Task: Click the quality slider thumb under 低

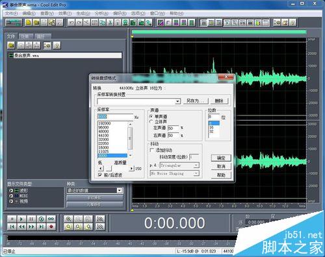Action: 109,168
